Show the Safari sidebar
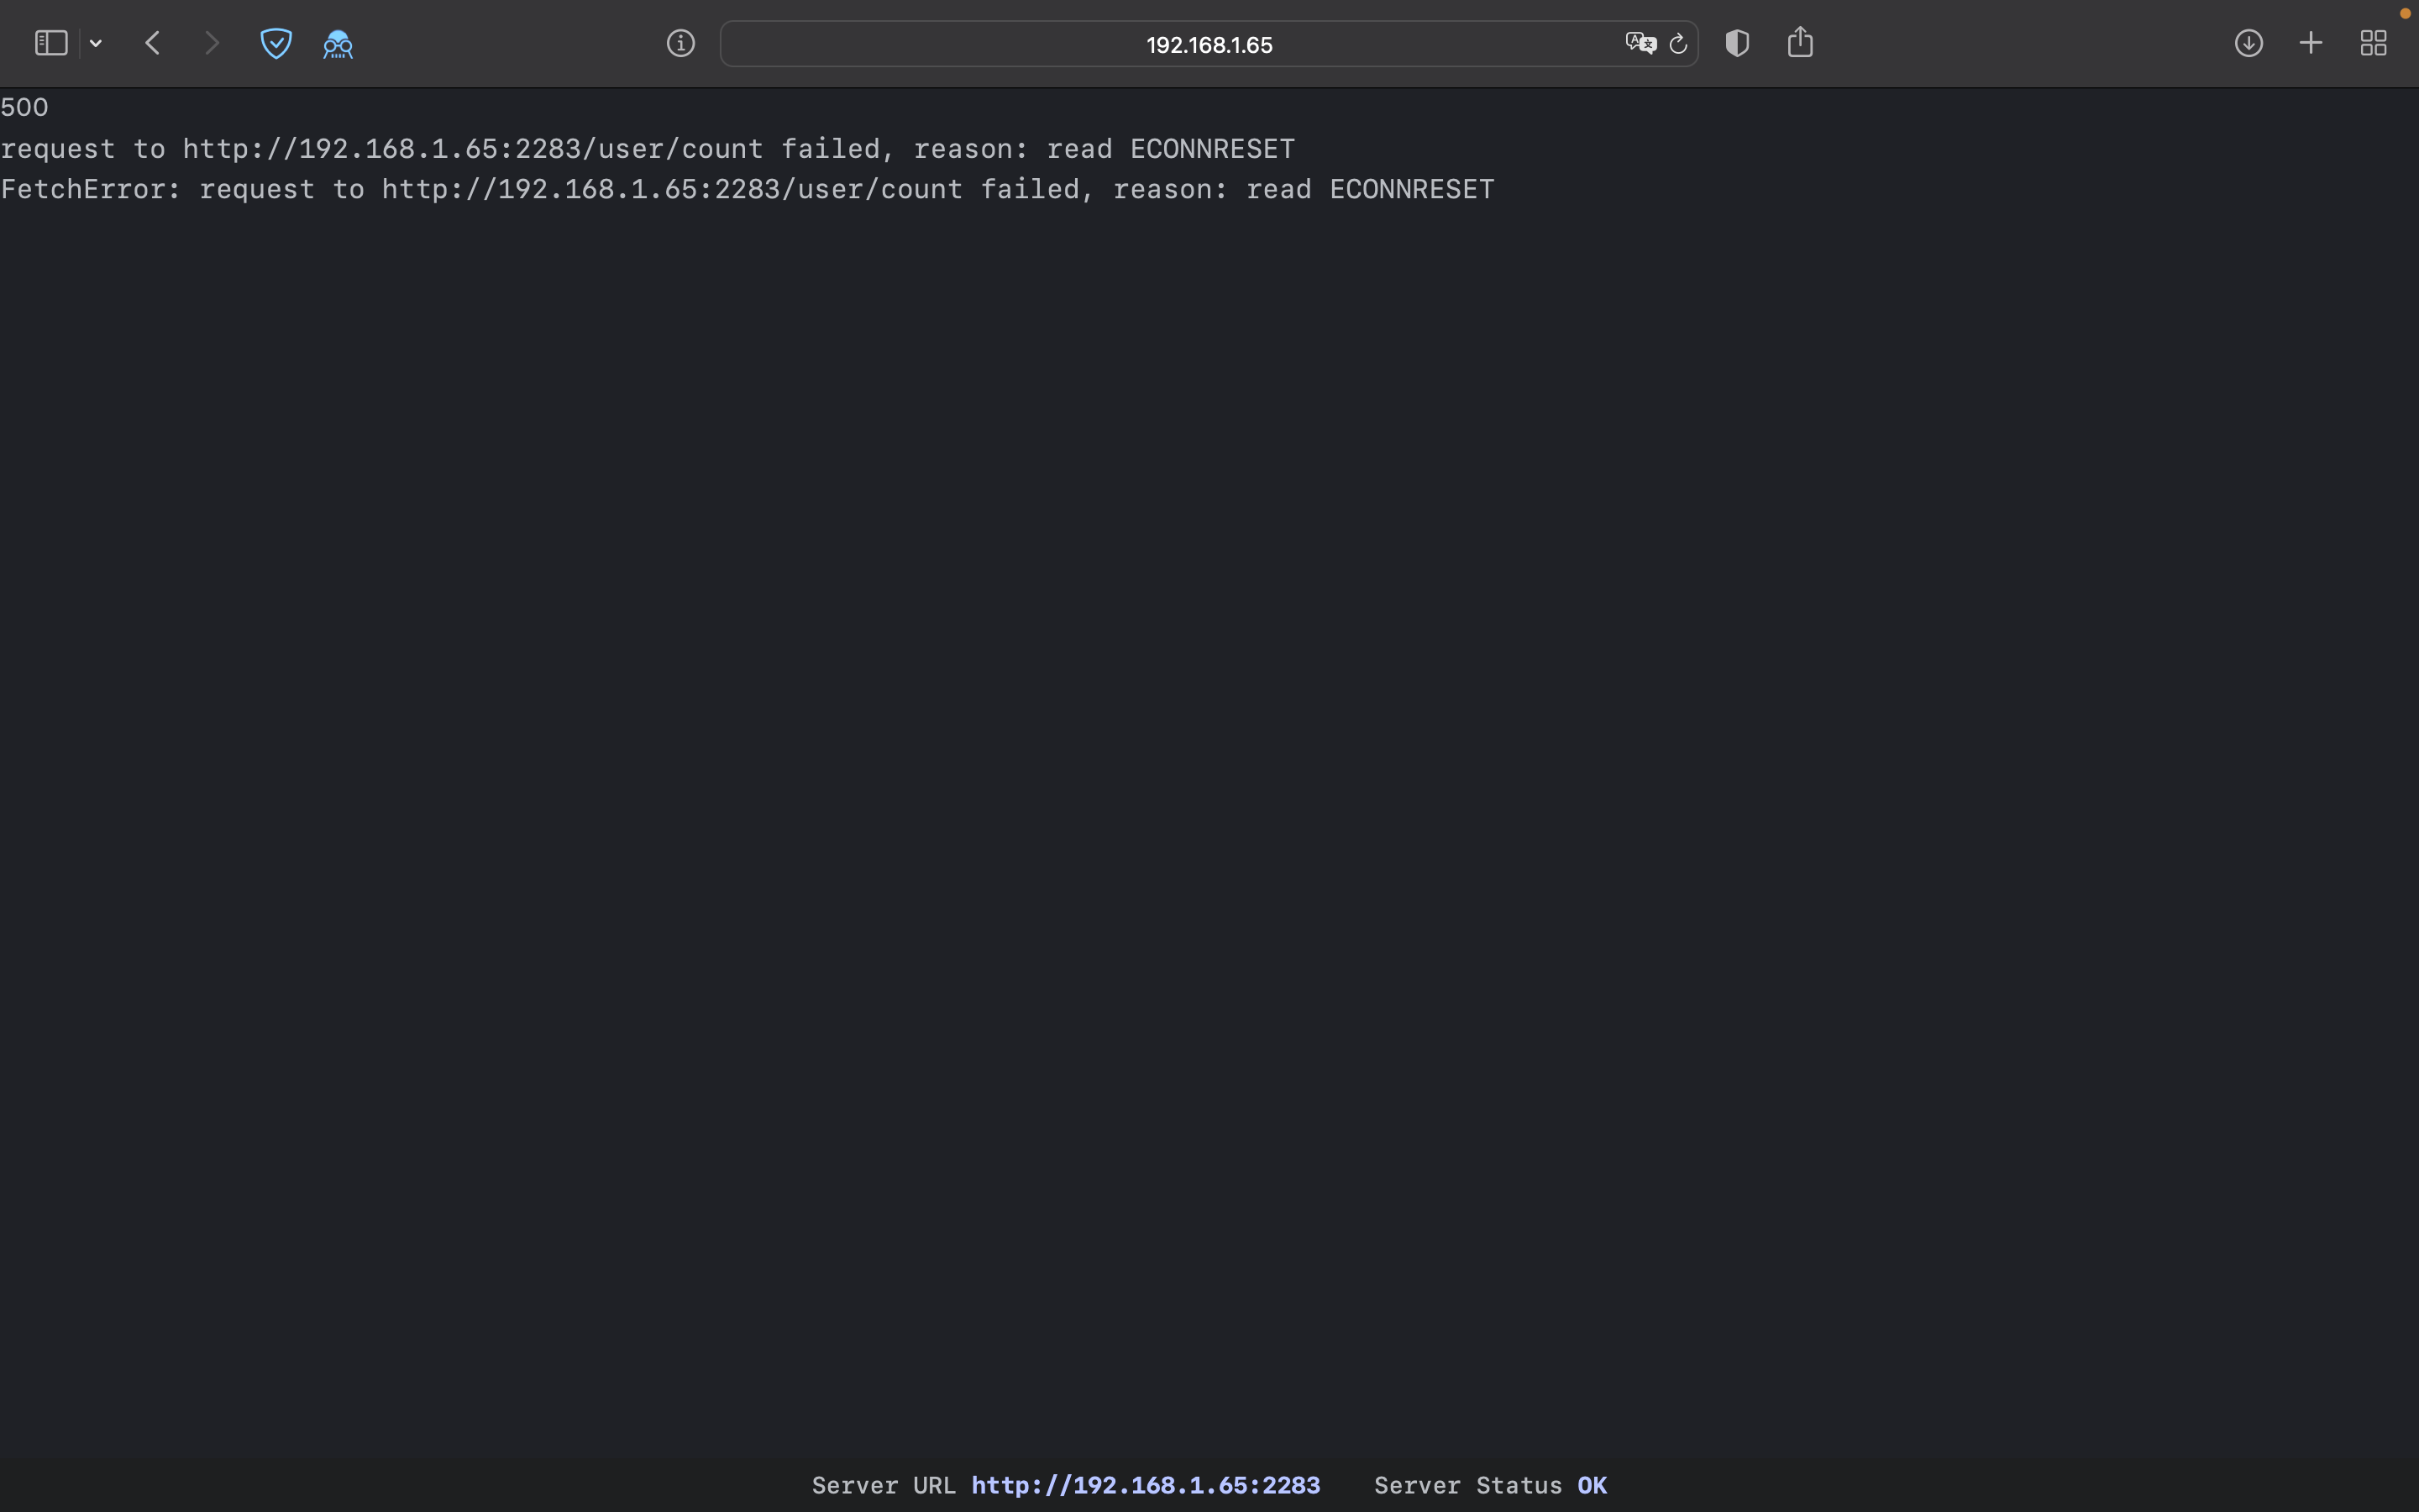2419x1512 pixels. pyautogui.click(x=51, y=43)
